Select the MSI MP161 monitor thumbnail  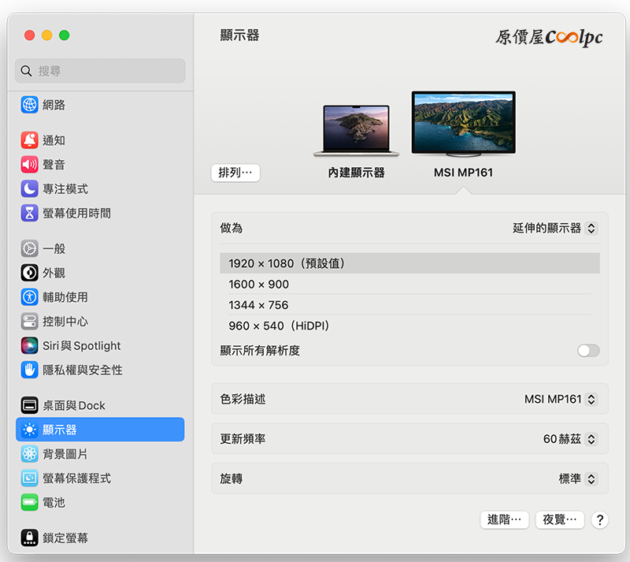463,124
